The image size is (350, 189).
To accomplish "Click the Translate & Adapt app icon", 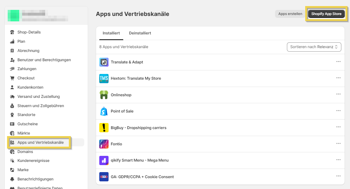I will tap(104, 62).
